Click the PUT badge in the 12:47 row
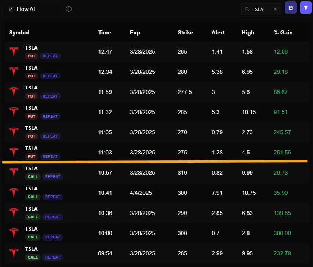The height and width of the screenshot is (267, 313). [x=32, y=56]
